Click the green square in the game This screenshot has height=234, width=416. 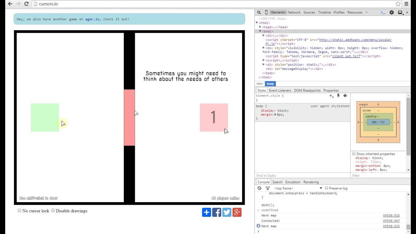tap(45, 118)
